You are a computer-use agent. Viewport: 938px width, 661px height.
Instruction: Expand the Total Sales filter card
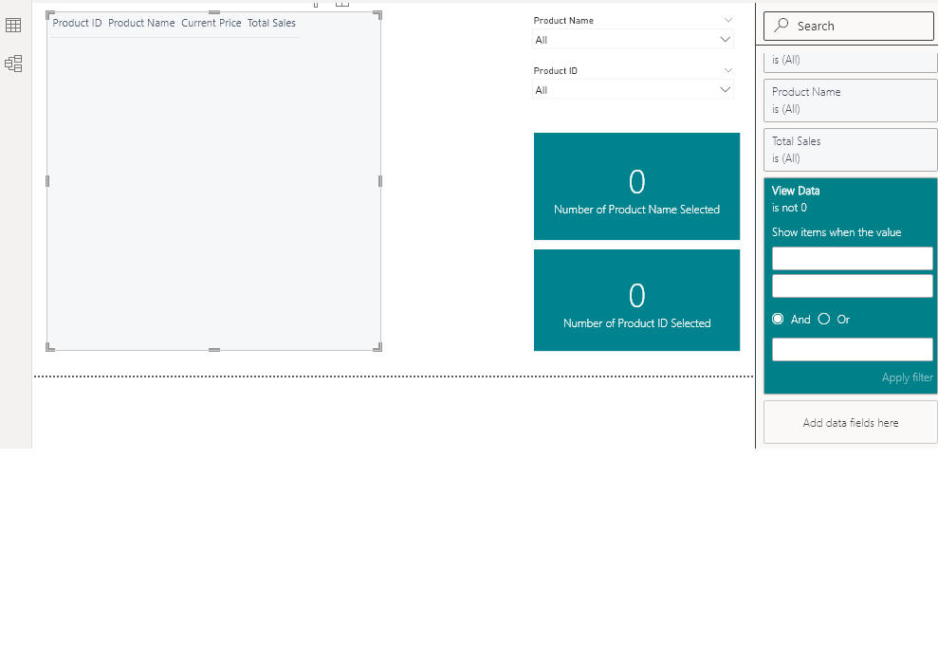tap(850, 150)
